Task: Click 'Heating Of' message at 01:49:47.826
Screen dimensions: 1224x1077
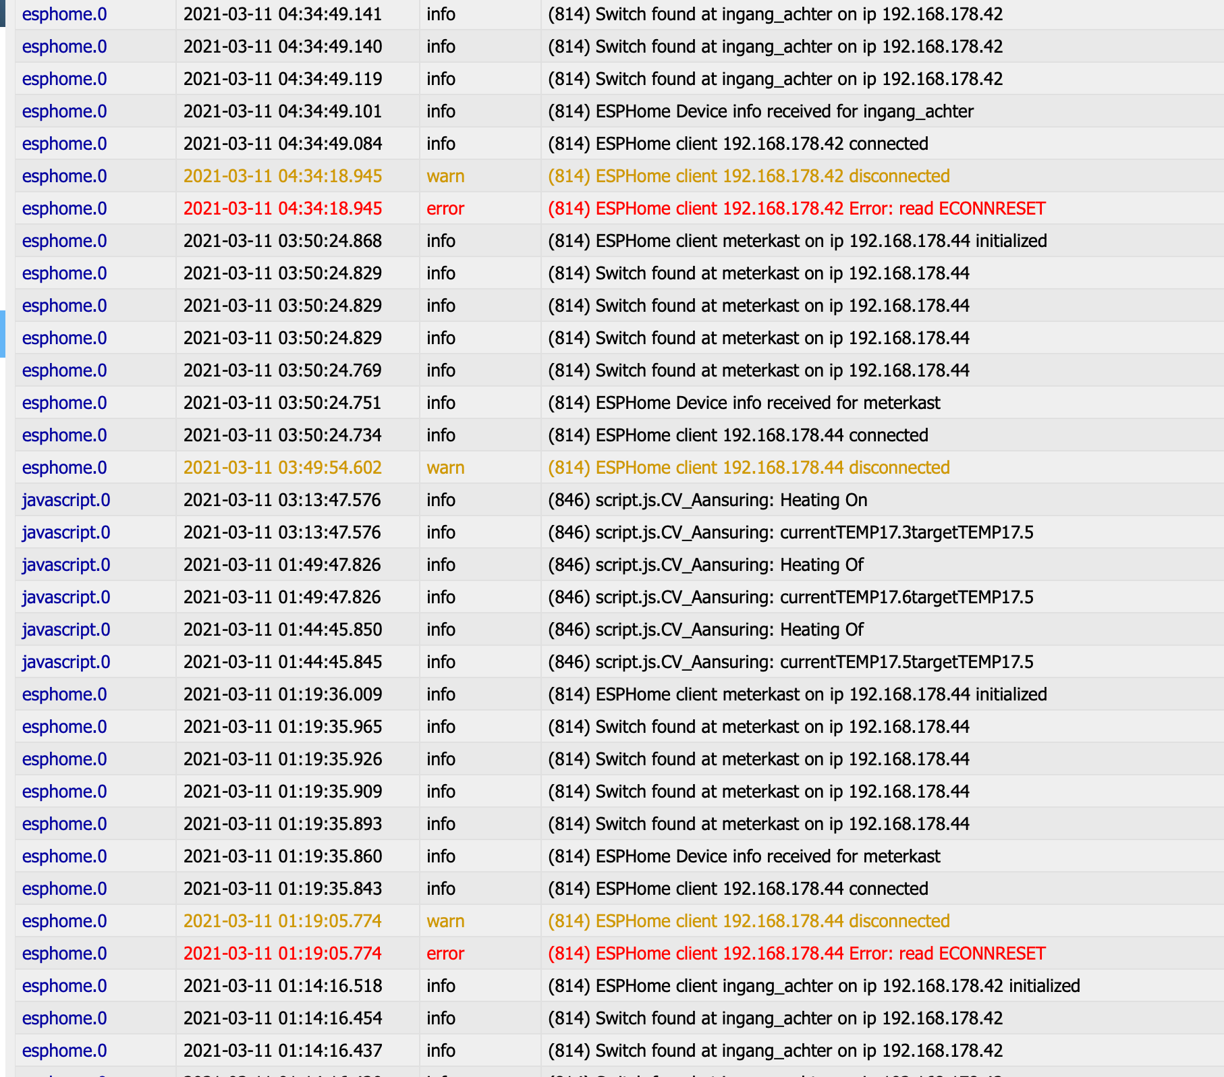Action: pos(706,565)
